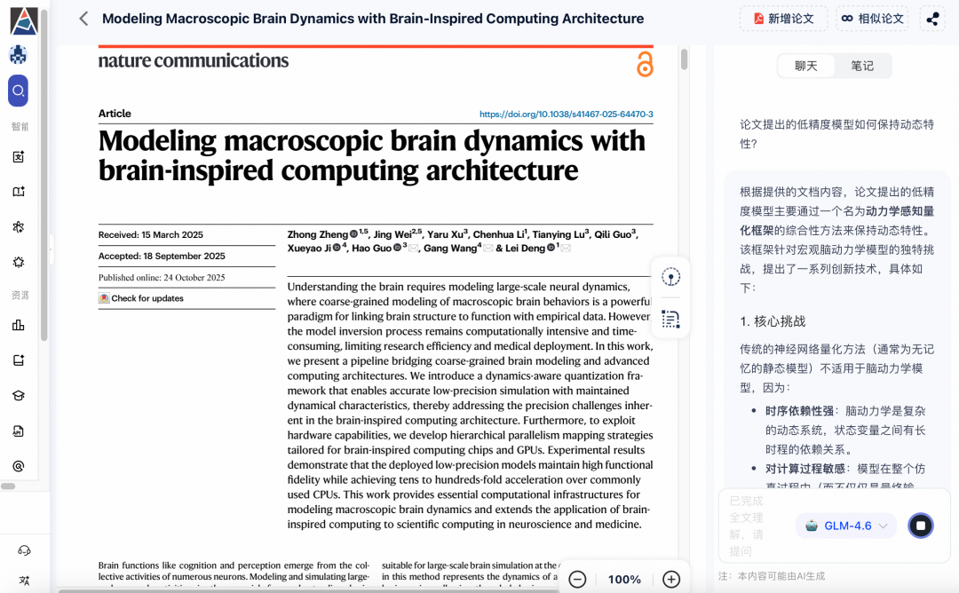
Task: Click the share icon in header
Action: (x=932, y=19)
